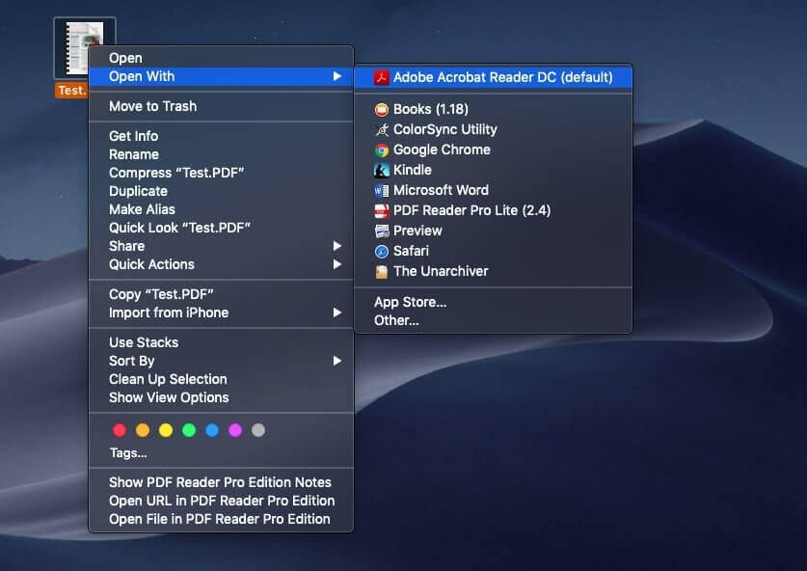Apply the blue tag color
Image resolution: width=807 pixels, height=571 pixels.
pos(212,430)
